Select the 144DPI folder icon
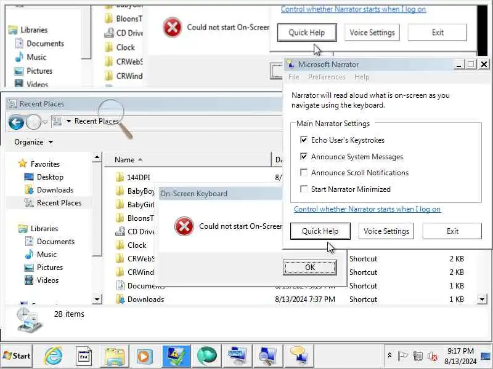The width and height of the screenshot is (493, 369). click(120, 178)
